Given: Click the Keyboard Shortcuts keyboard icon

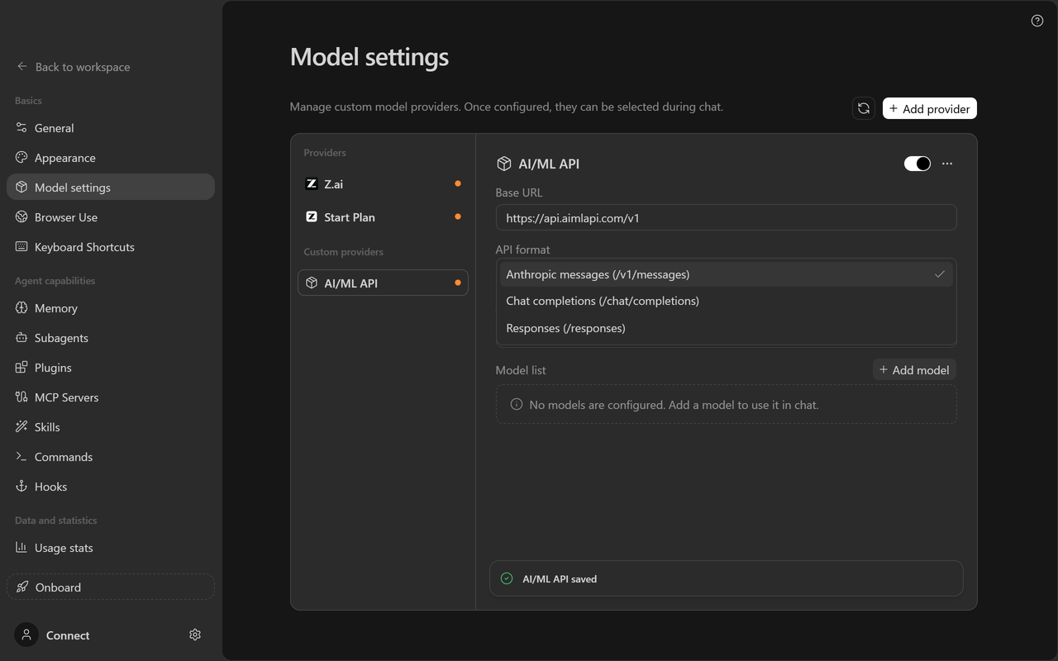Looking at the screenshot, I should [21, 247].
